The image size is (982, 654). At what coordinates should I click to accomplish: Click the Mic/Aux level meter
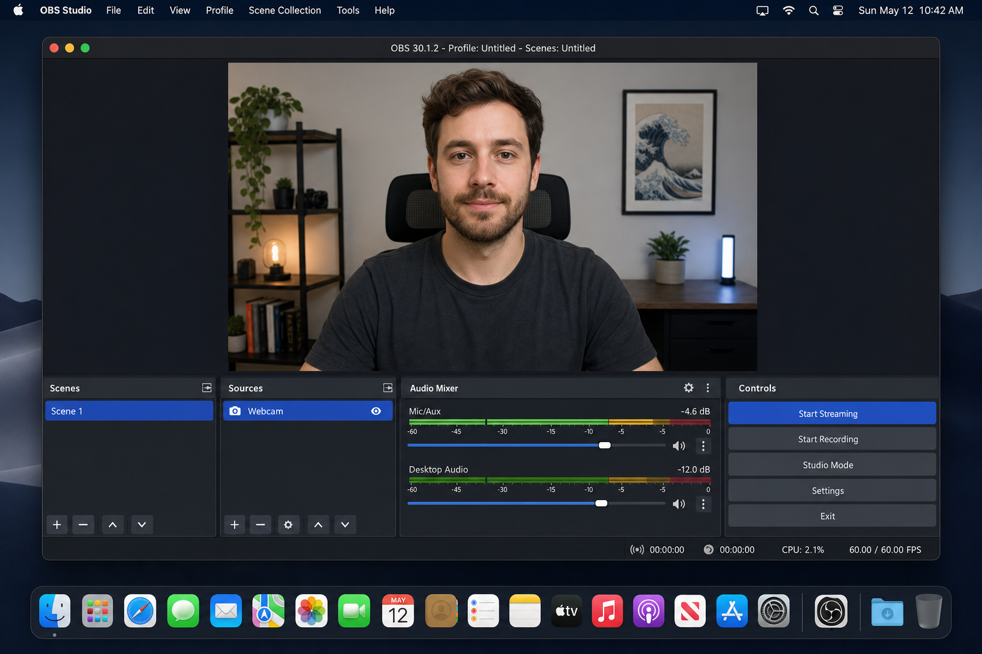(559, 422)
